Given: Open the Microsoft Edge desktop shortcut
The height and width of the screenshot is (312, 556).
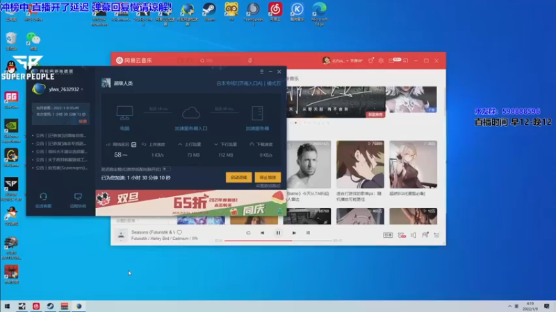Looking at the screenshot, I should point(319,13).
